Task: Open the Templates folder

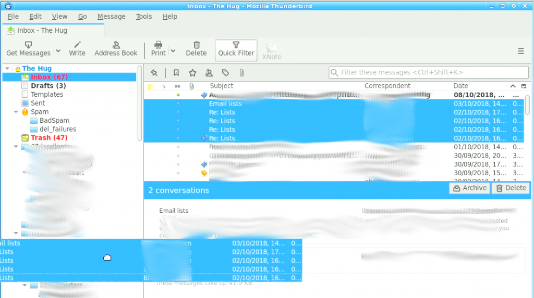Action: 46,95
